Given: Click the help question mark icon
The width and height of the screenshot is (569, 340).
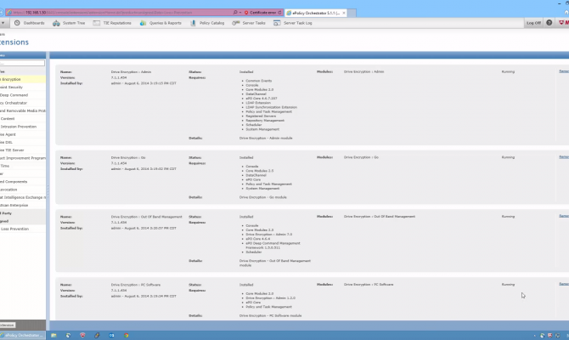Looking at the screenshot, I should click(550, 23).
